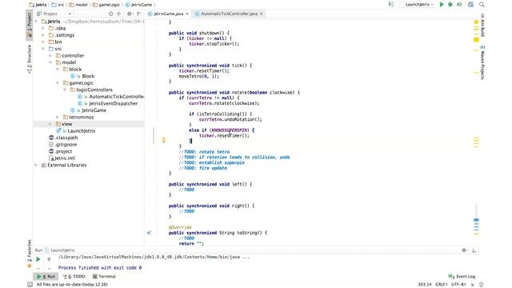This screenshot has width=512, height=288.
Task: Collapse the Jetris root project node
Action: [37, 22]
